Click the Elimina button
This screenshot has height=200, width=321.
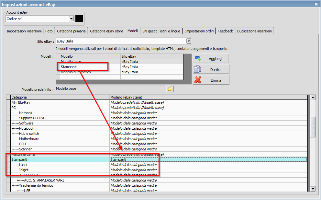tap(211, 80)
